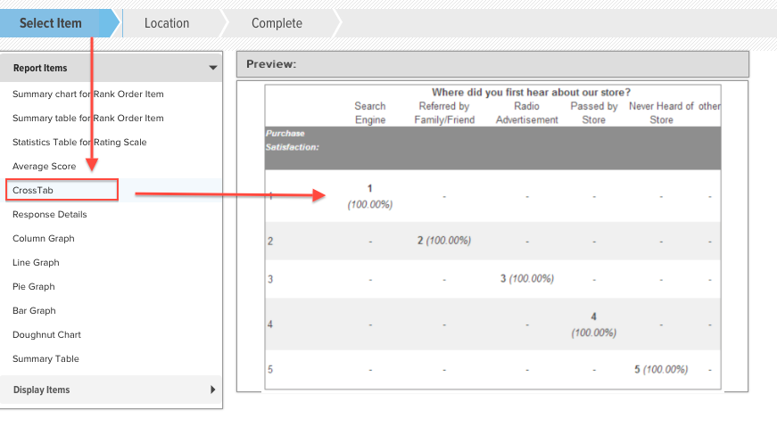
Task: Click the Never Heard of Store header
Action: tap(662, 113)
